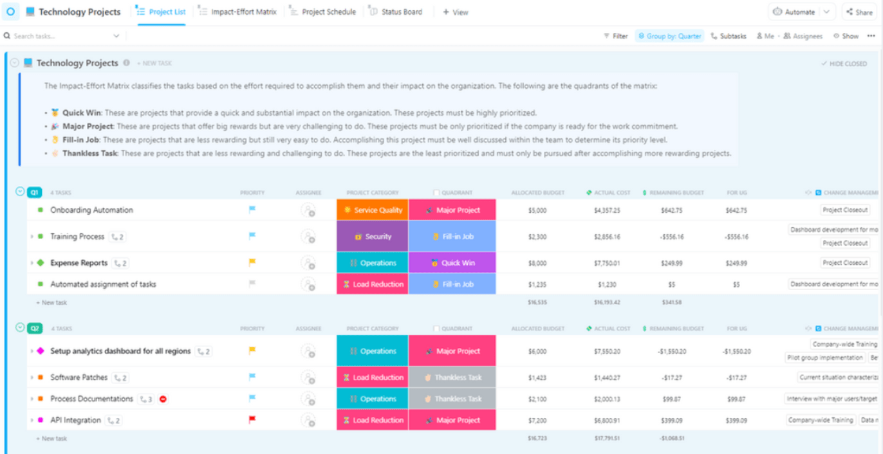Open subtask count on Training Process
Screen dimensions: 883x454
pyautogui.click(x=117, y=237)
